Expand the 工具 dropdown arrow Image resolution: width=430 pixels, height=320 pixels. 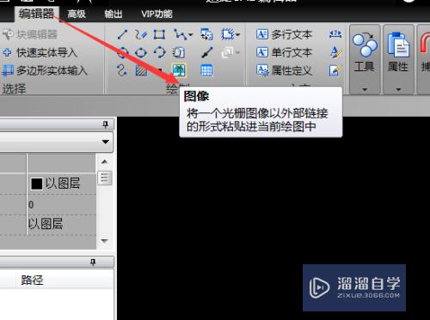tap(365, 89)
